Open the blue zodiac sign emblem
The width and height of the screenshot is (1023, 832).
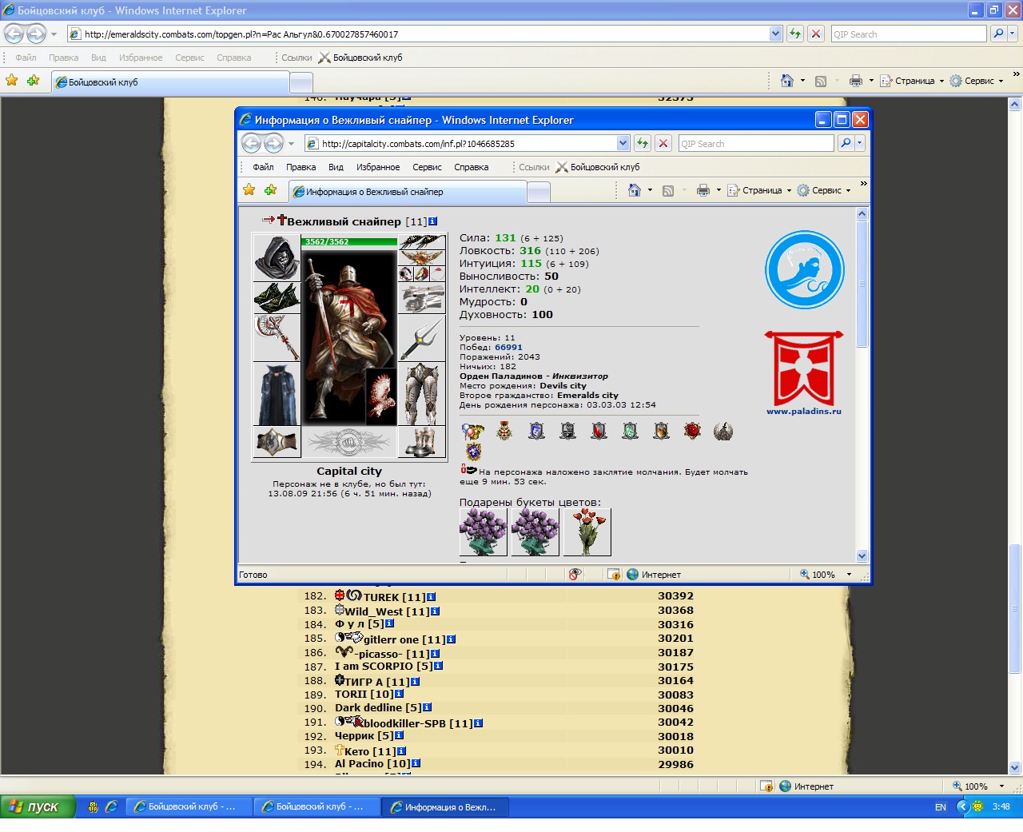[x=804, y=270]
